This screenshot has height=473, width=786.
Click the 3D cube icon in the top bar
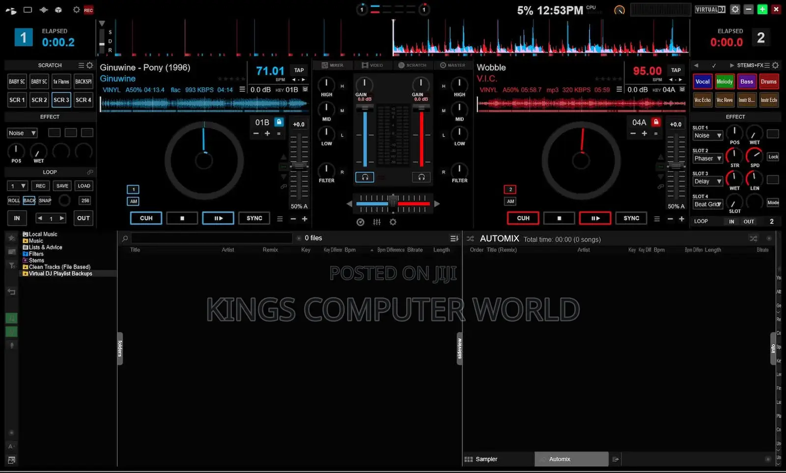pyautogui.click(x=58, y=10)
